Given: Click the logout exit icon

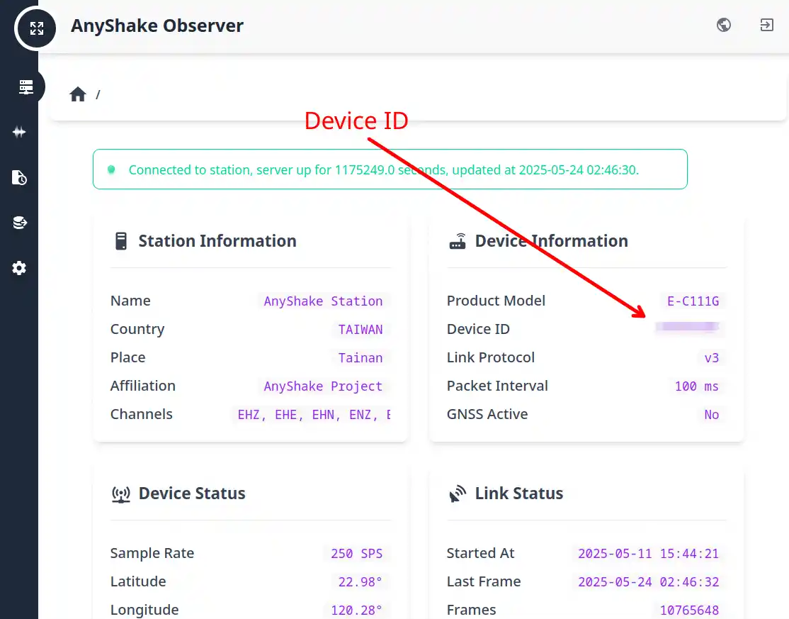Looking at the screenshot, I should pyautogui.click(x=767, y=25).
